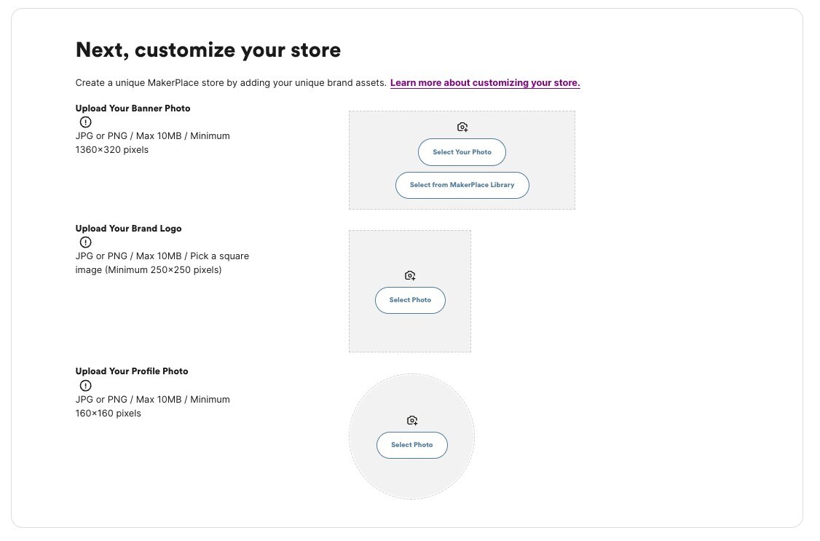Click the Next, customize your store heading
The width and height of the screenshot is (820, 541).
pyautogui.click(x=208, y=50)
